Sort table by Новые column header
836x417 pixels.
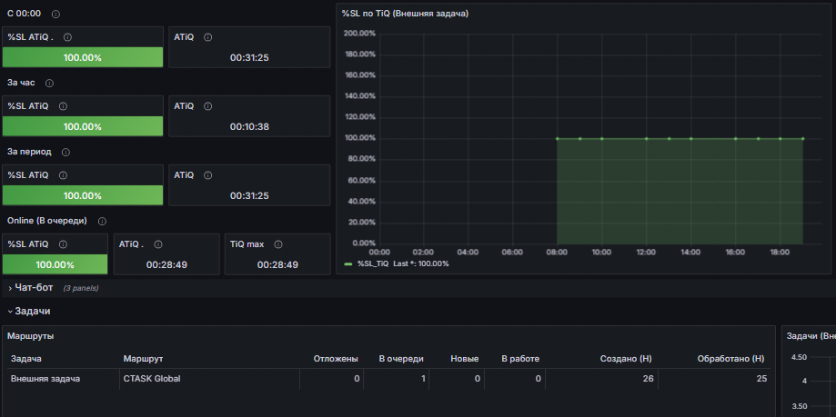point(464,359)
